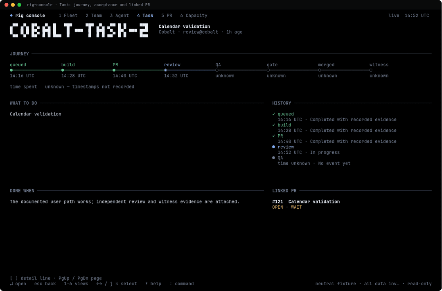Go to the 5 PR view
This screenshot has width=442, height=291.
point(167,16)
